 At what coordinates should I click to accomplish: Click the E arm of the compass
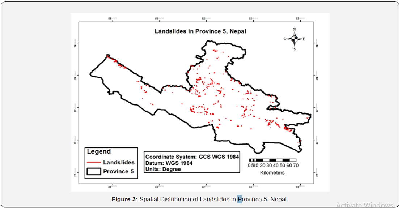click(x=304, y=39)
